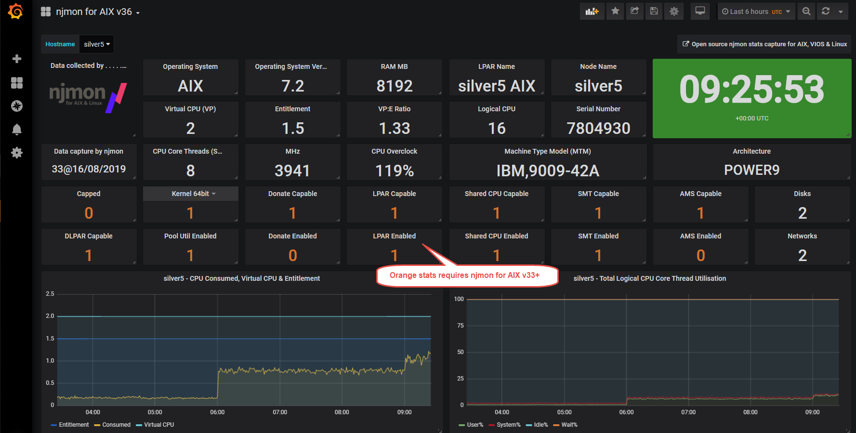Open dashboard settings gear in top bar
Screen dimensions: 856x433
pyautogui.click(x=674, y=12)
